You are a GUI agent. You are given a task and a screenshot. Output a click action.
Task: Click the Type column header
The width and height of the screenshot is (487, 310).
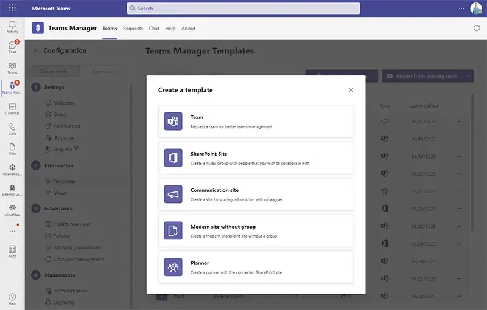tap(385, 106)
